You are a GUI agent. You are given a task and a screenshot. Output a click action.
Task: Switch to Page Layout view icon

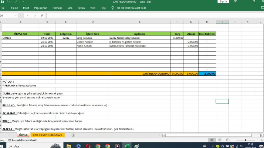pos(220,140)
